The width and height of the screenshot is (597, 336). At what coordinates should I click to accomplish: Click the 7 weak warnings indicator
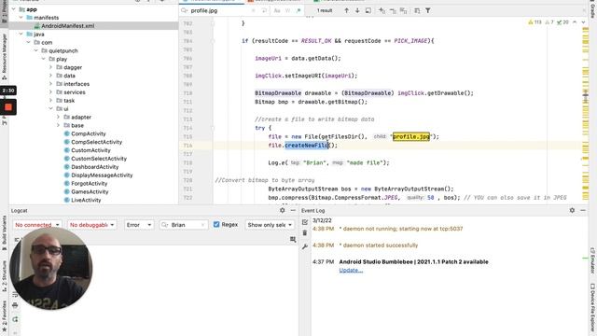[549, 22]
